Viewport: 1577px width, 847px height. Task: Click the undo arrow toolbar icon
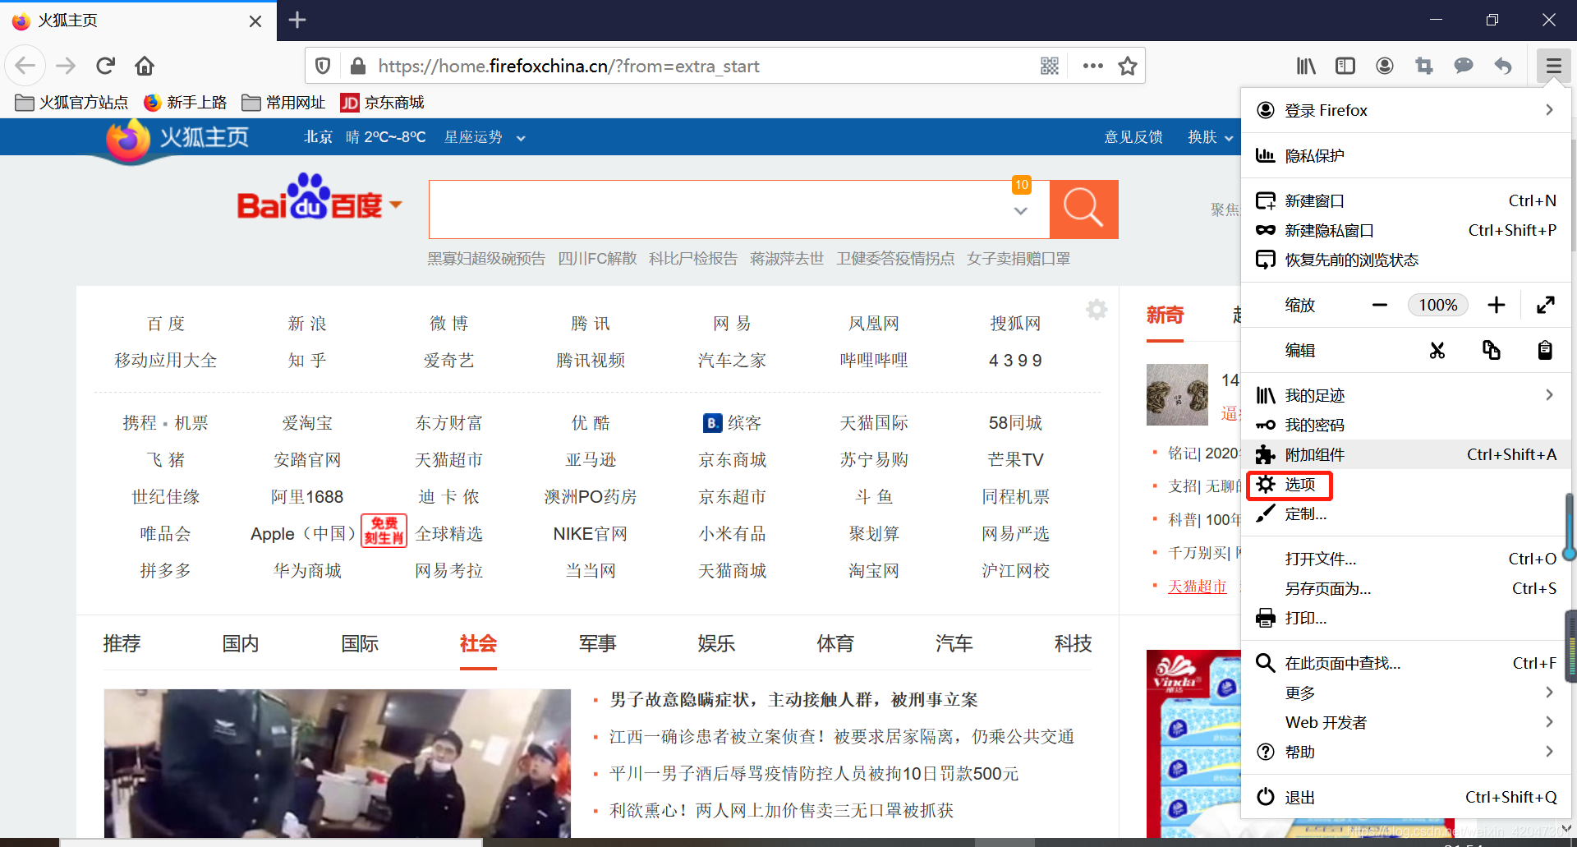pyautogui.click(x=1503, y=66)
